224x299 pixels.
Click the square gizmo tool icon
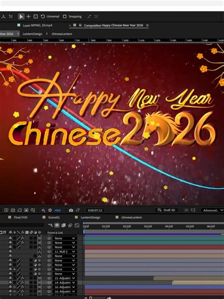coord(36,17)
